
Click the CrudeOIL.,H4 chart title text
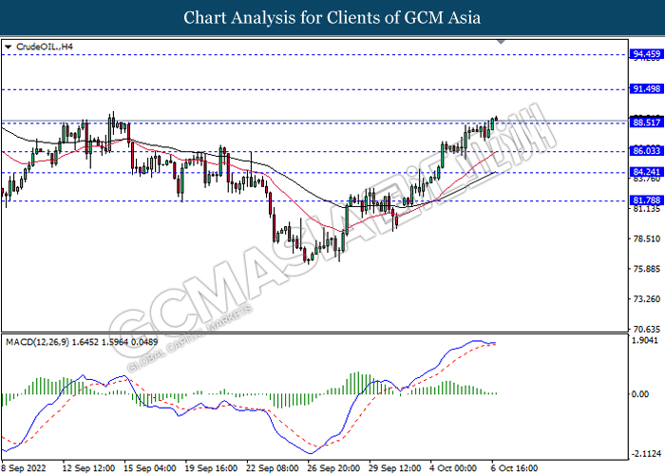pos(45,47)
